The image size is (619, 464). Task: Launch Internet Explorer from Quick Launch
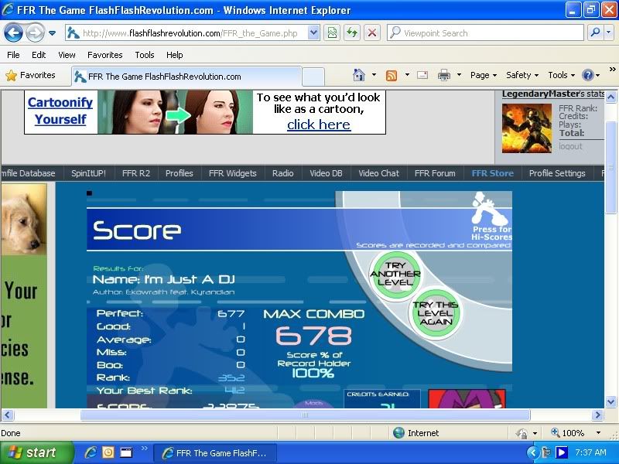[x=91, y=452]
